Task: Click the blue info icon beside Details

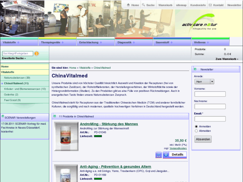Action: point(166,155)
